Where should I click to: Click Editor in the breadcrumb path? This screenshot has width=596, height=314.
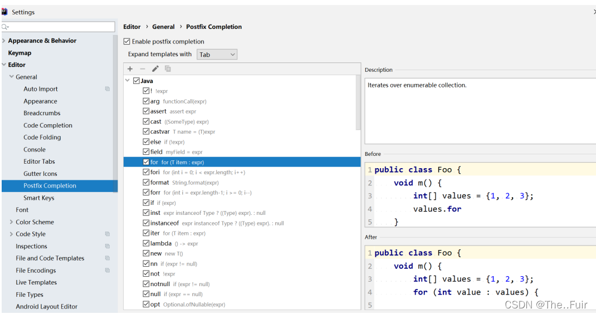tap(132, 27)
